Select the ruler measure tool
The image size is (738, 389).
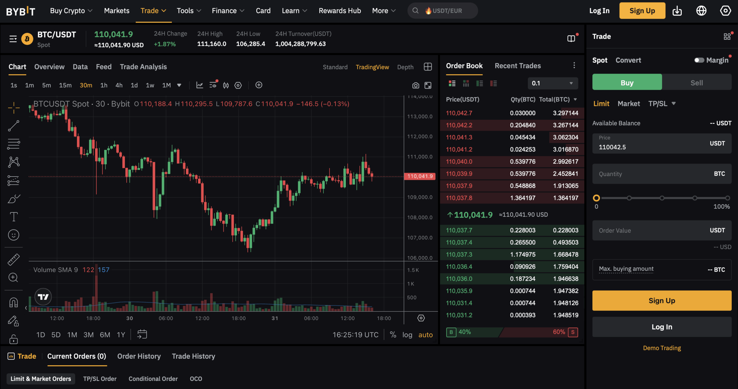tap(14, 260)
